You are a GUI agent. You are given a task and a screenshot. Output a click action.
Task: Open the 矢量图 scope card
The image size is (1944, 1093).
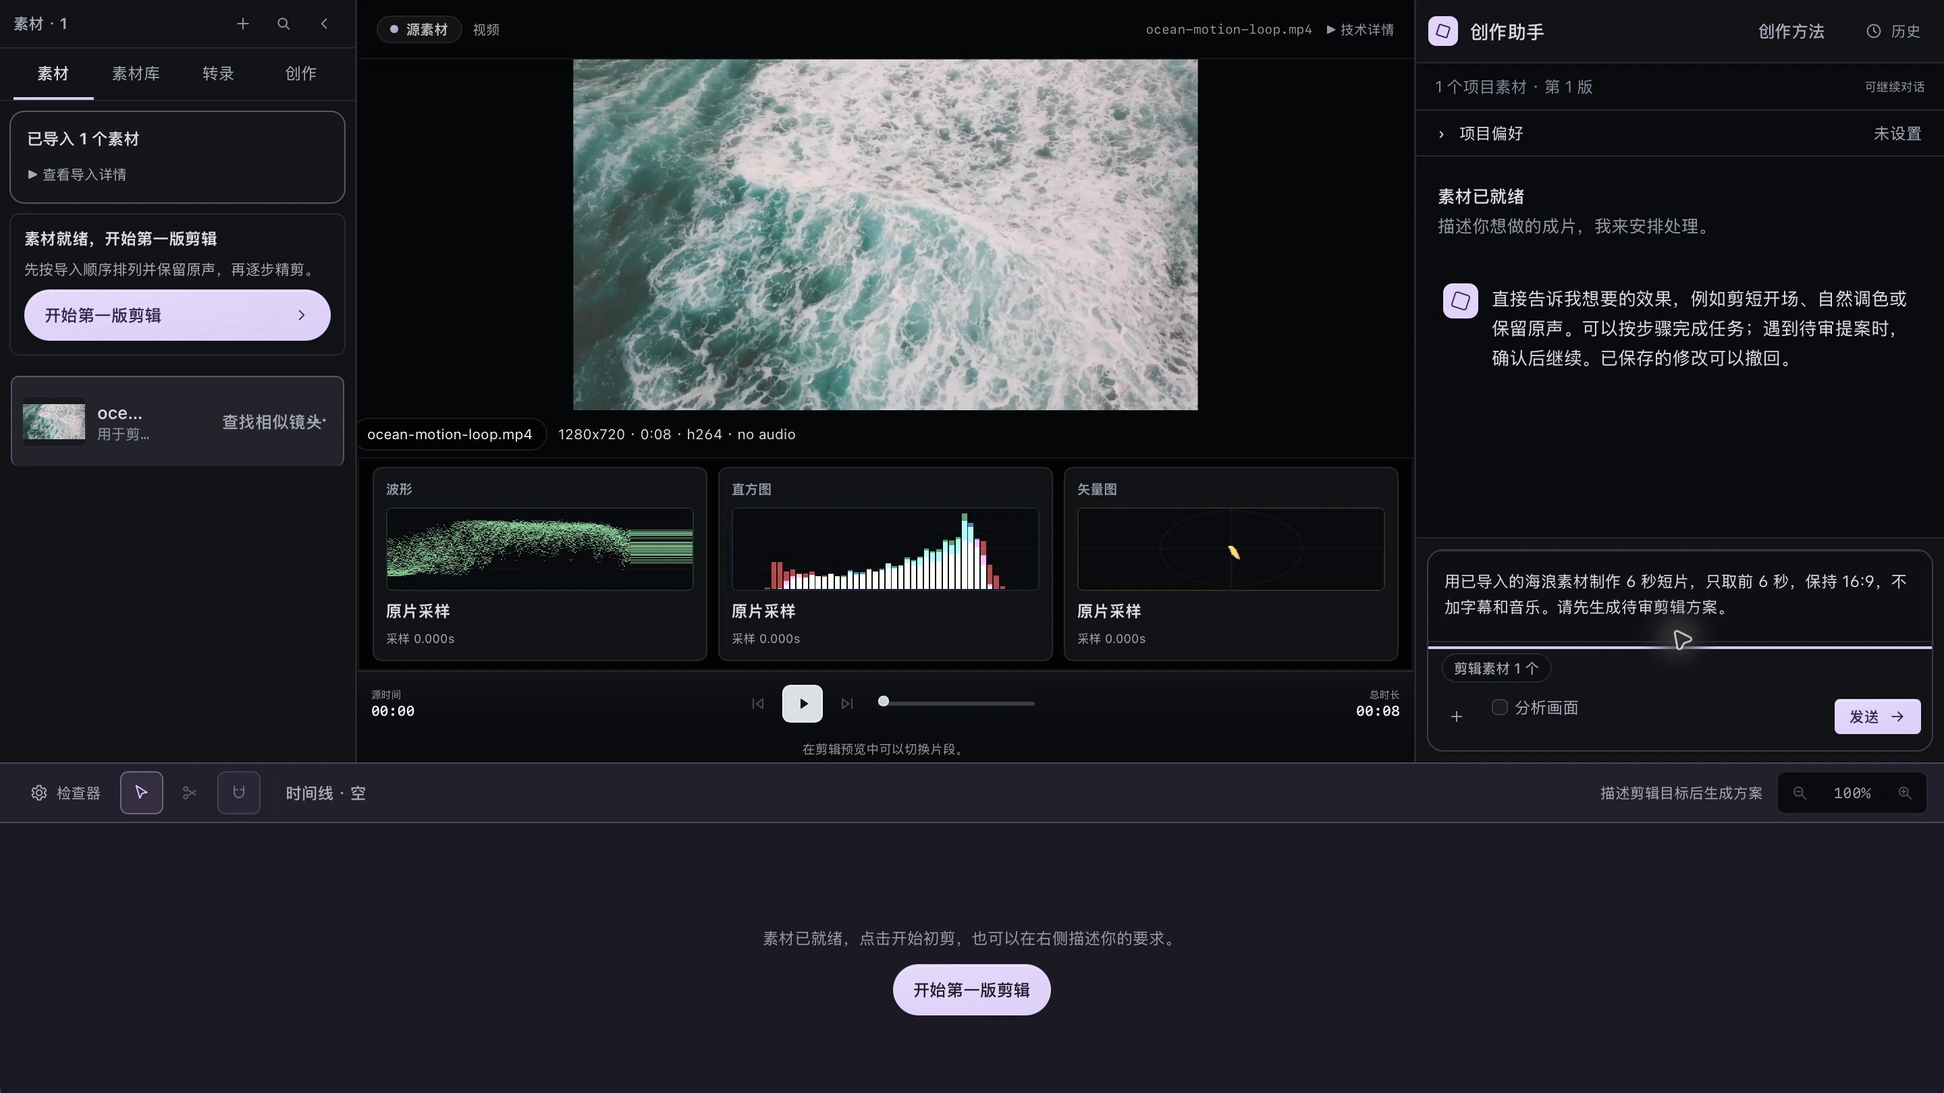[1231, 564]
